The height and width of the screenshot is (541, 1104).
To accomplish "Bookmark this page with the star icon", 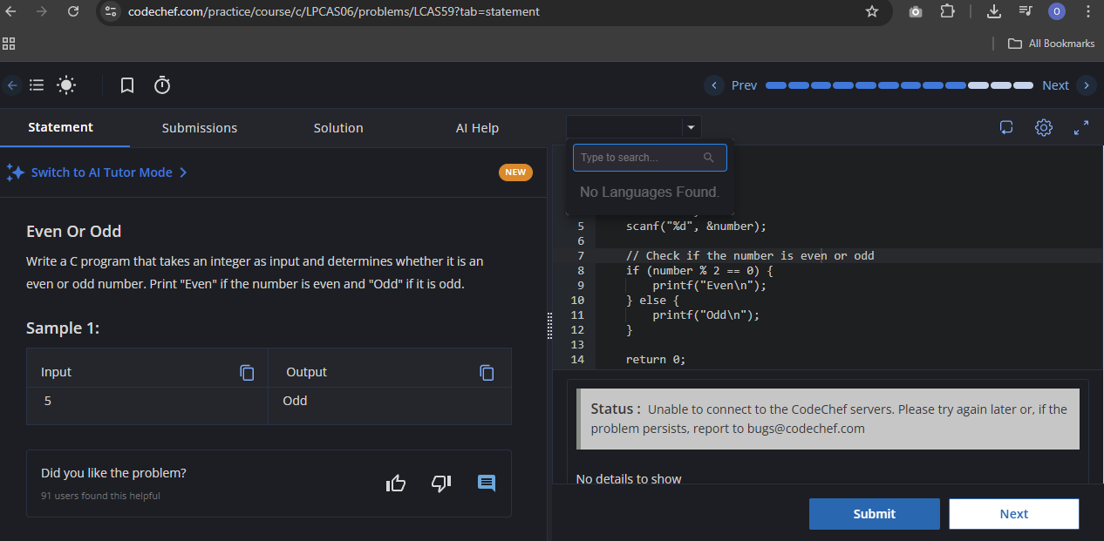I will pyautogui.click(x=871, y=11).
